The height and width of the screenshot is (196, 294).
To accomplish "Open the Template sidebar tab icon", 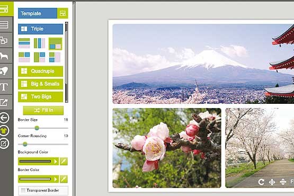I will (4, 8).
